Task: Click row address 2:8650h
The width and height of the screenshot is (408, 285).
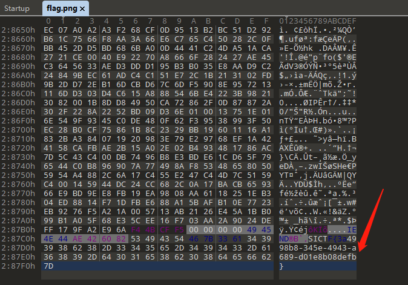Action: [19, 30]
